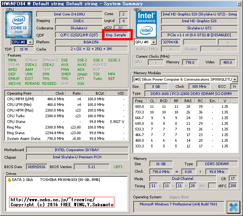Click the Intel HD Graphics 520 (Skylake-U GT2) field

199,14
